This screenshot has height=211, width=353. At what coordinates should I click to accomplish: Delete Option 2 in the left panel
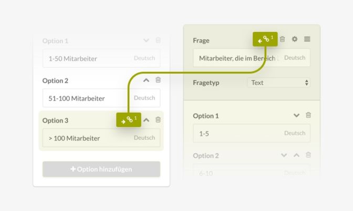(158, 80)
